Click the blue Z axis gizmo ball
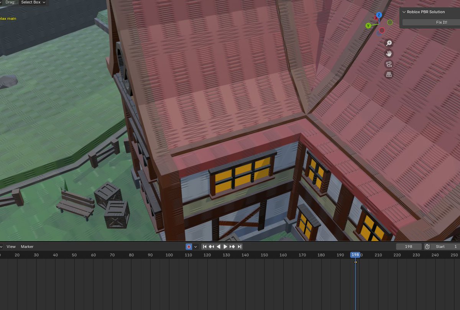 coord(379,15)
